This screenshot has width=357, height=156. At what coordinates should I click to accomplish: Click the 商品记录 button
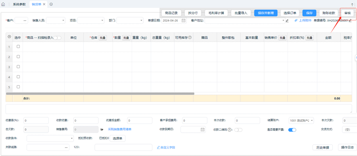pos(171,13)
